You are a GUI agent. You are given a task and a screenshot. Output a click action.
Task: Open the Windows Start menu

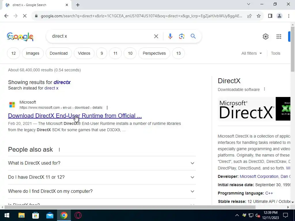7,215
